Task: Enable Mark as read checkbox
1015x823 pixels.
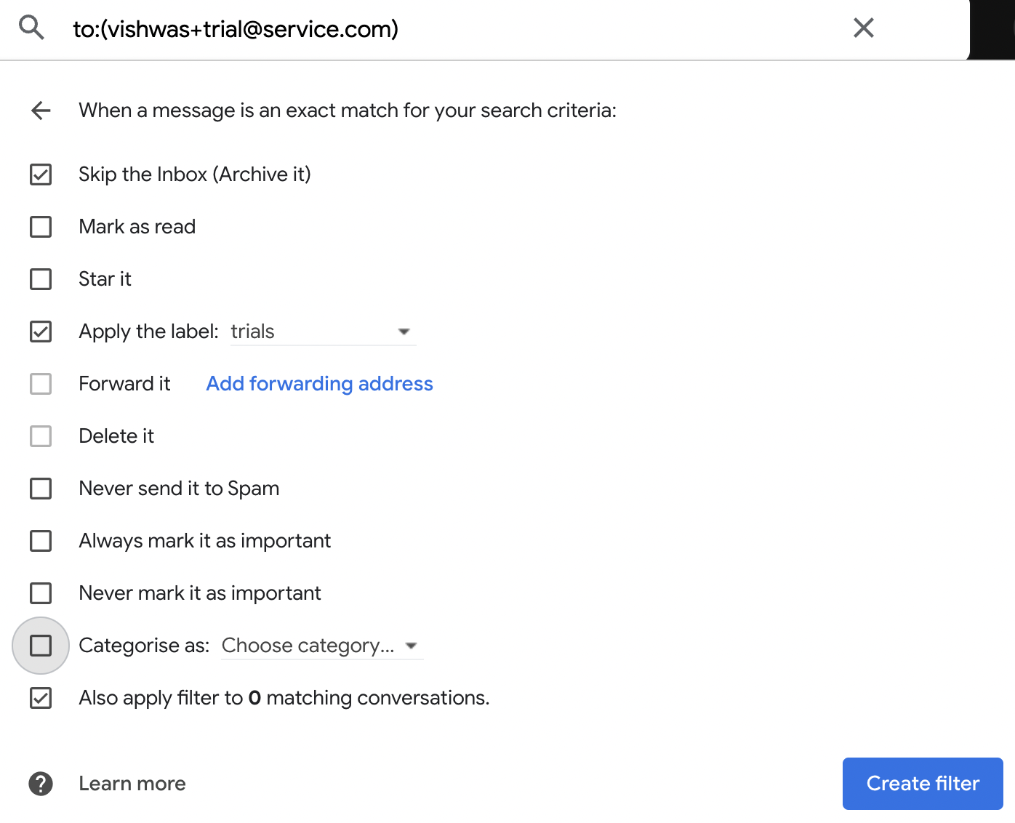Action: tap(41, 227)
